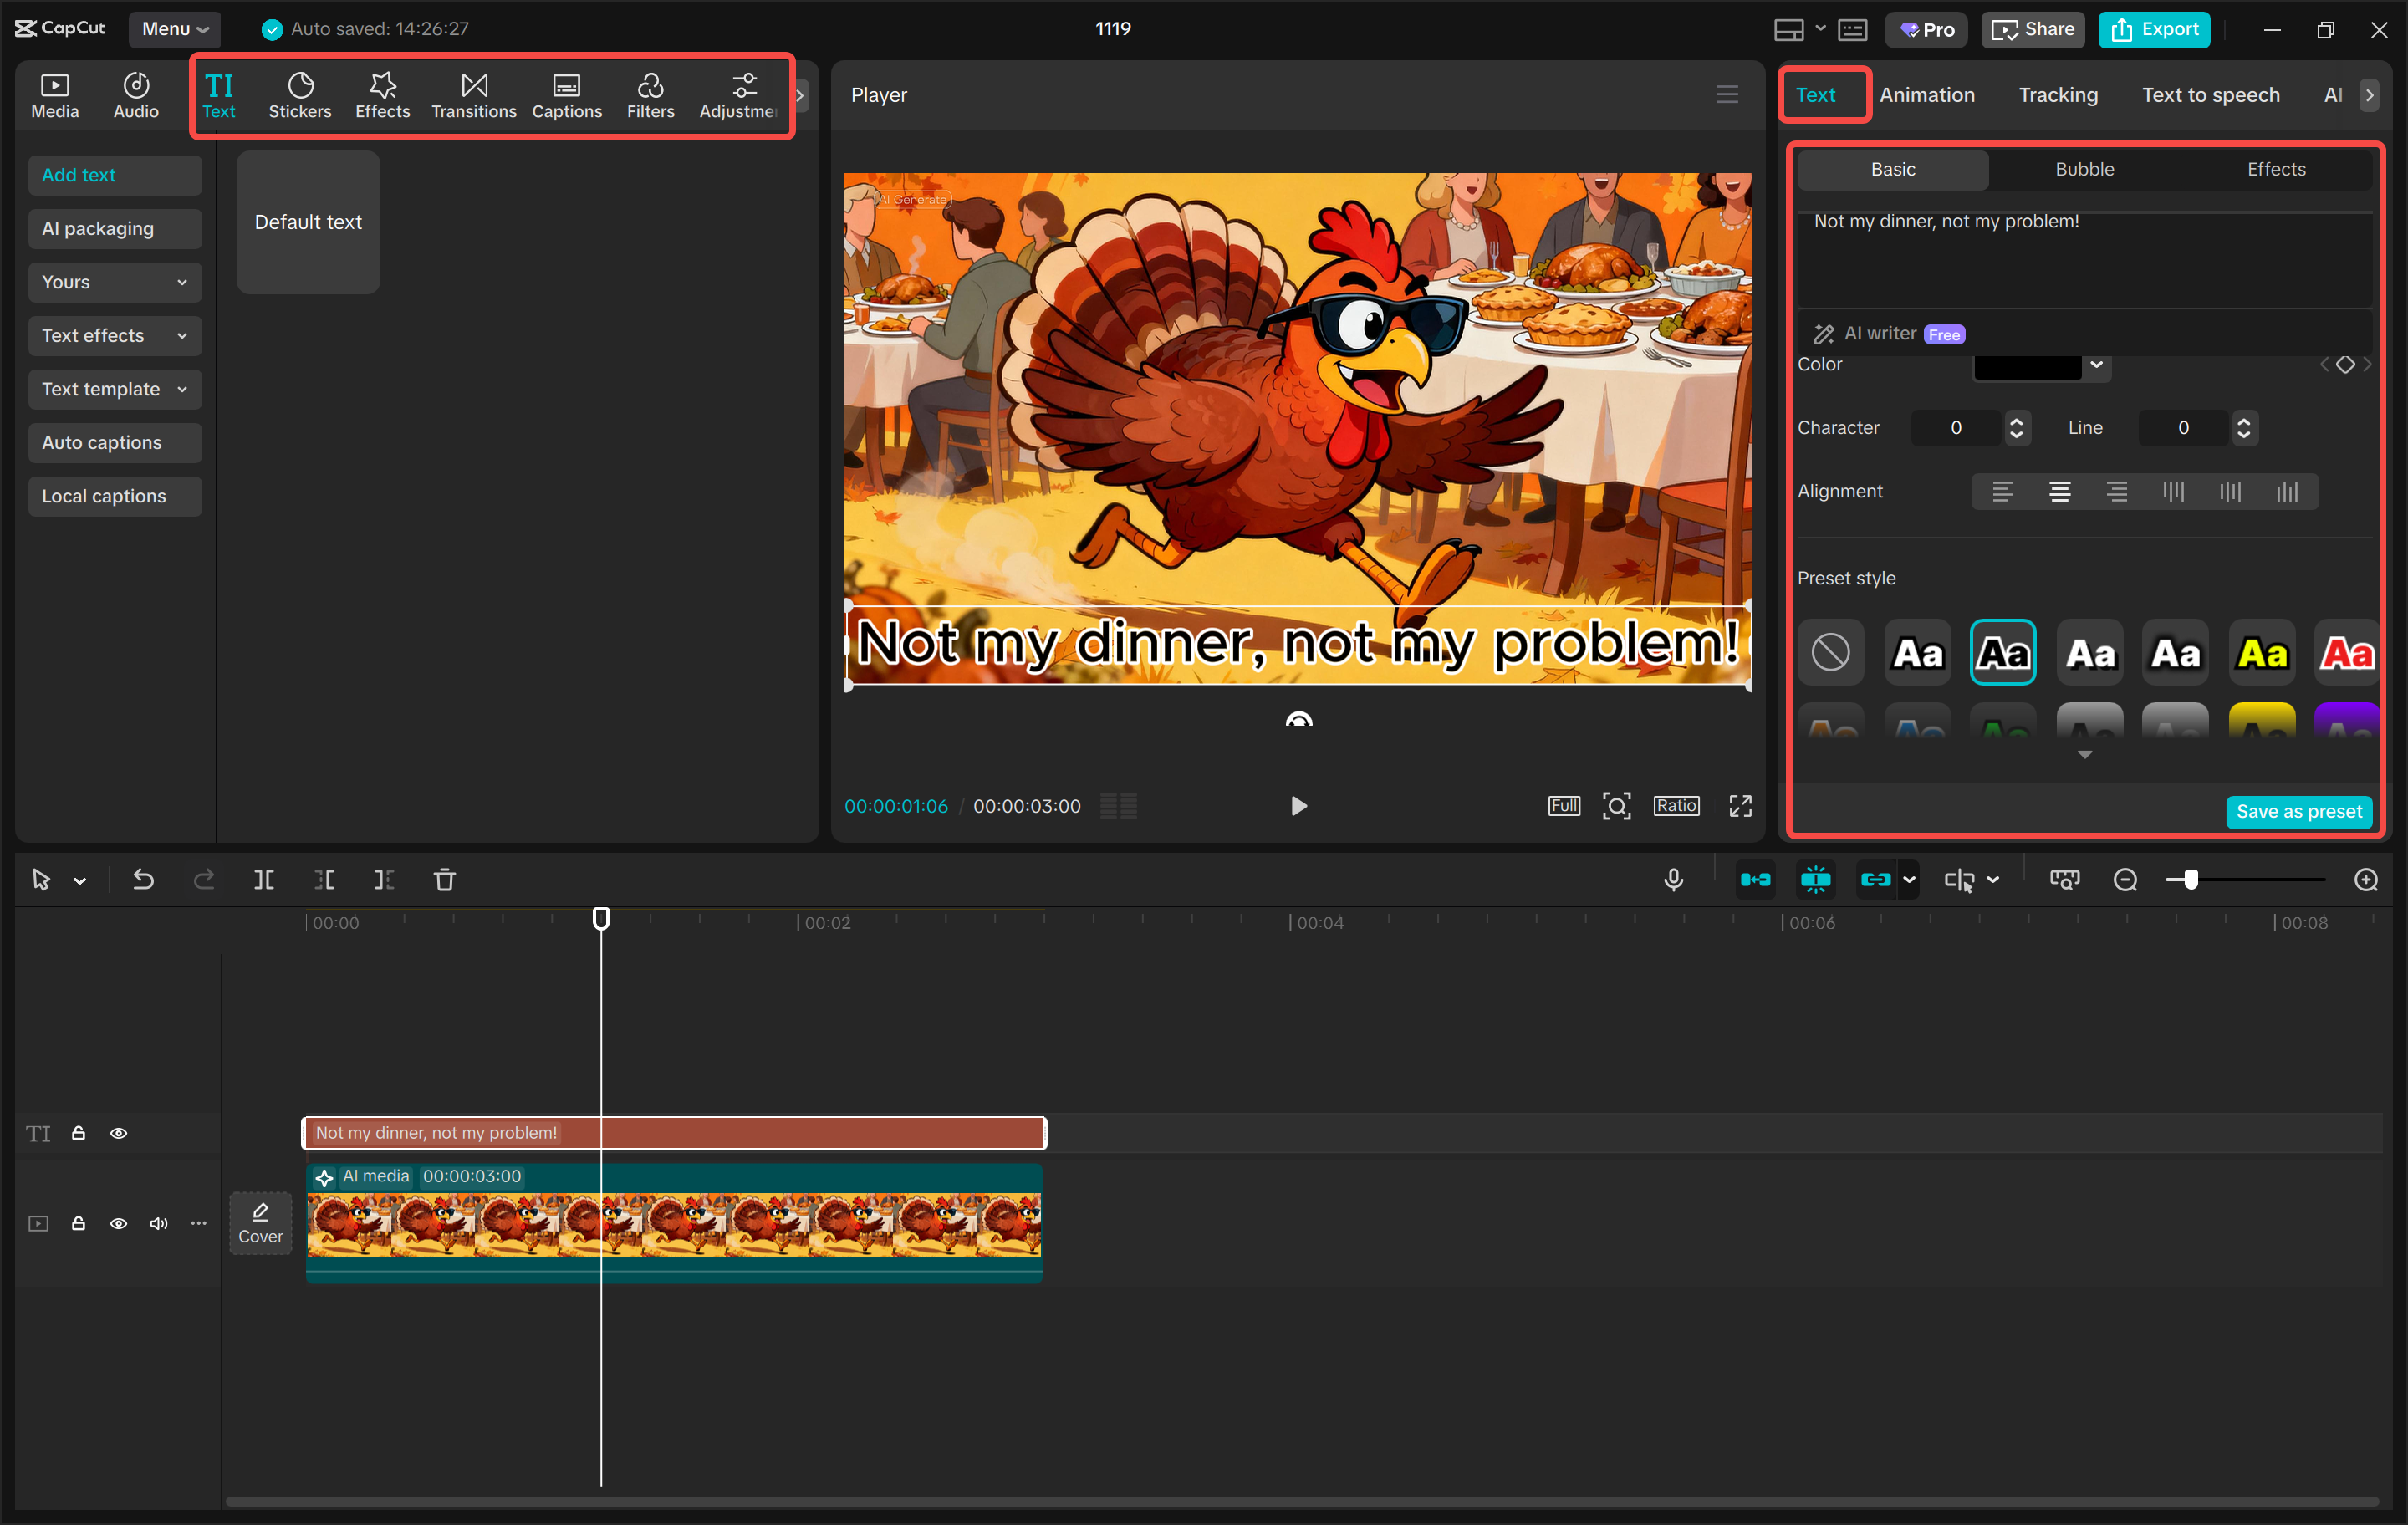Viewport: 2408px width, 1525px height.
Task: Expand the Text effects category
Action: coord(114,336)
